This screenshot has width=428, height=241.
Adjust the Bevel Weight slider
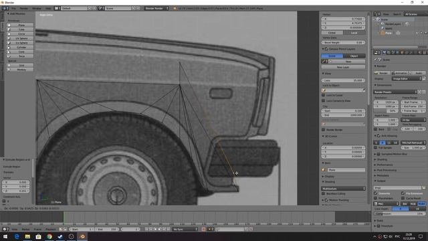click(343, 43)
